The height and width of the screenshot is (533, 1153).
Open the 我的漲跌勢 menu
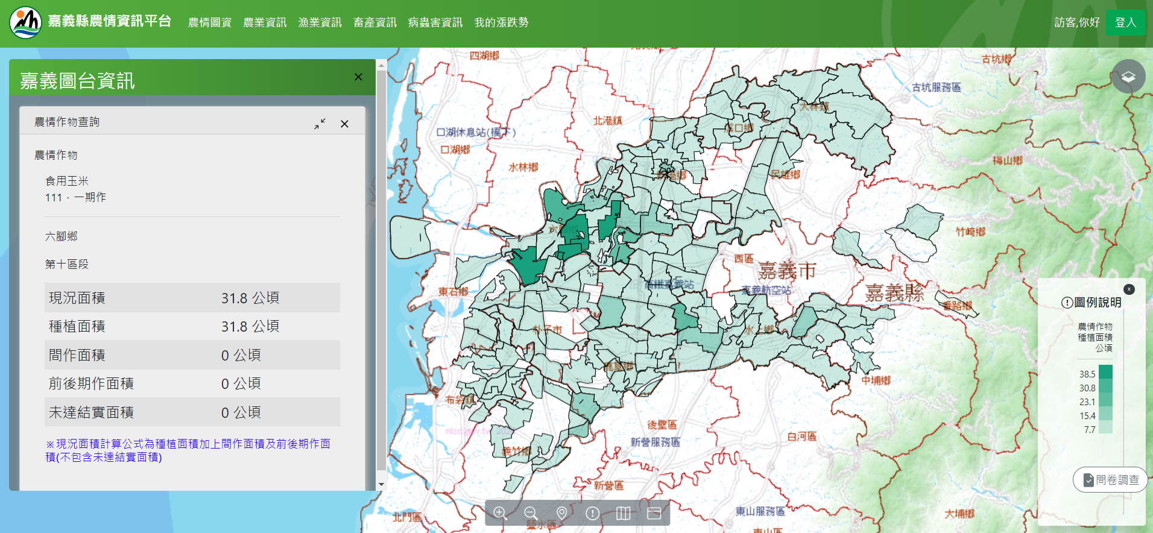click(501, 23)
